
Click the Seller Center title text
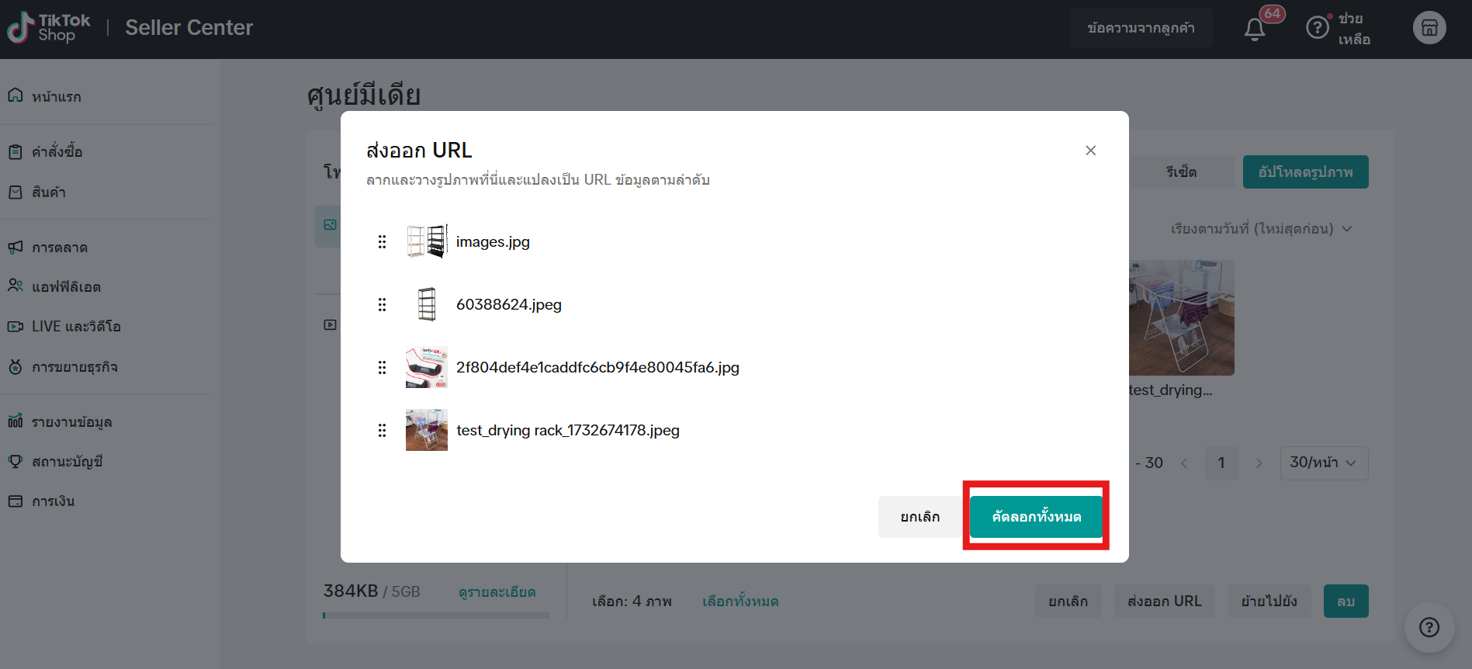(189, 28)
